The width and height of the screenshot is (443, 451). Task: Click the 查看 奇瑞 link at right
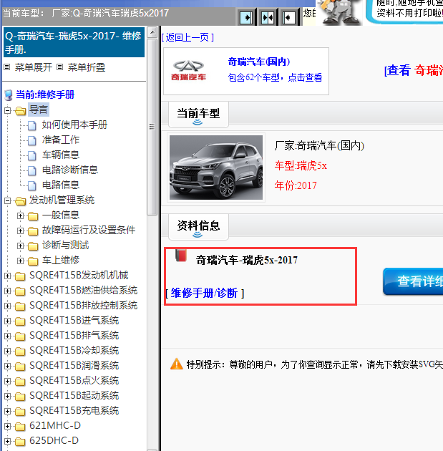[414, 70]
